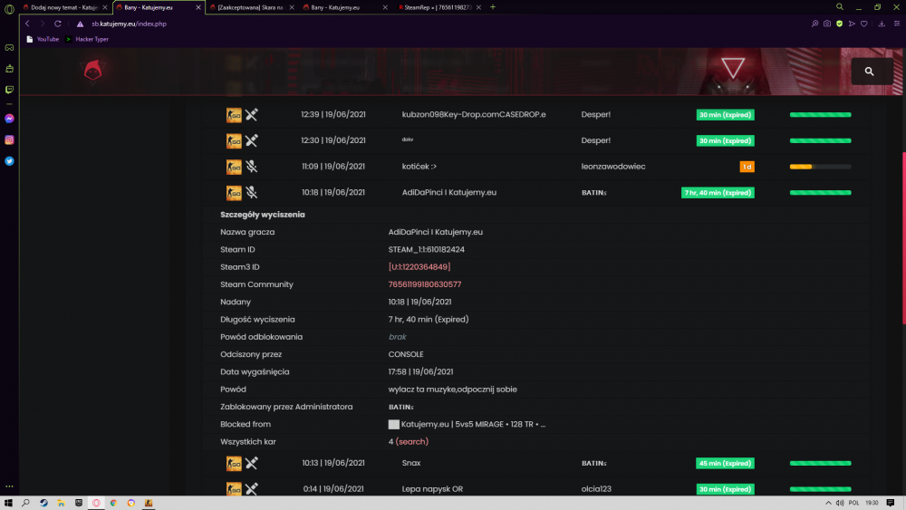Open a new tab with plus button

point(493,7)
